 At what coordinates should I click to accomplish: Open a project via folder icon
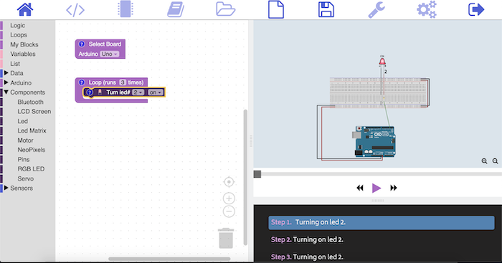[226, 9]
